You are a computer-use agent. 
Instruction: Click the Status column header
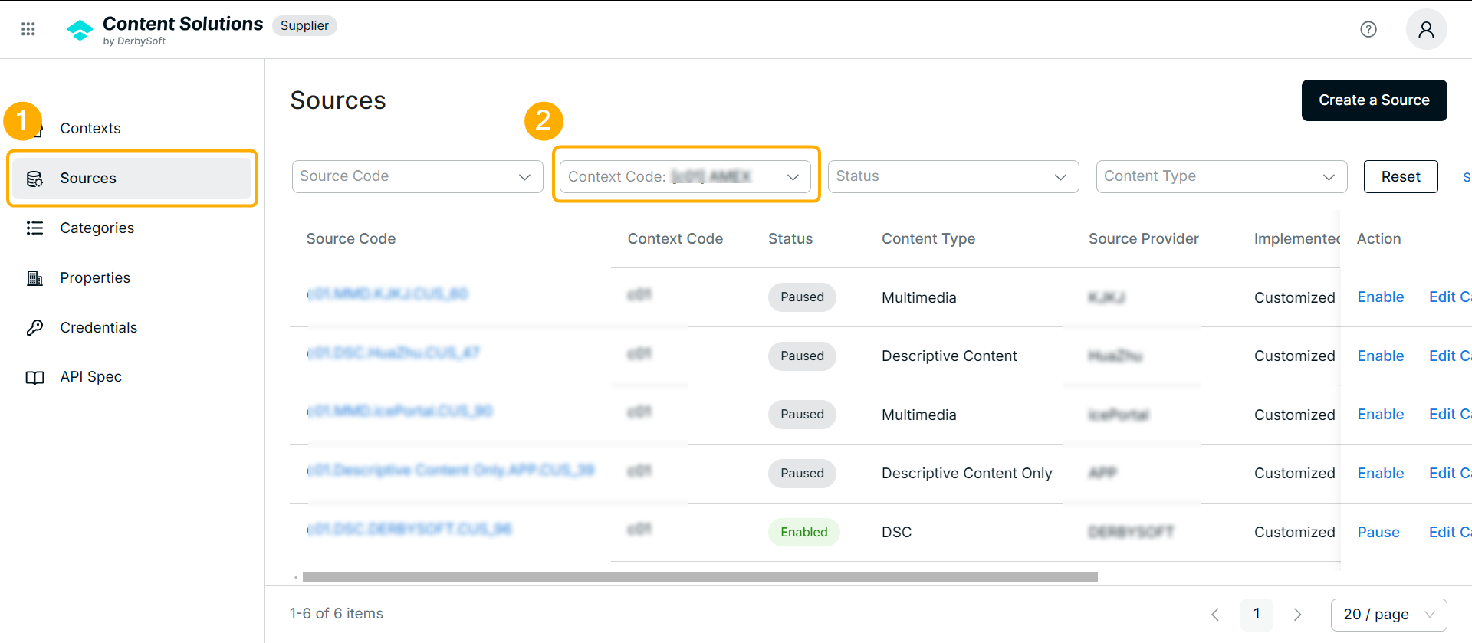(x=790, y=238)
